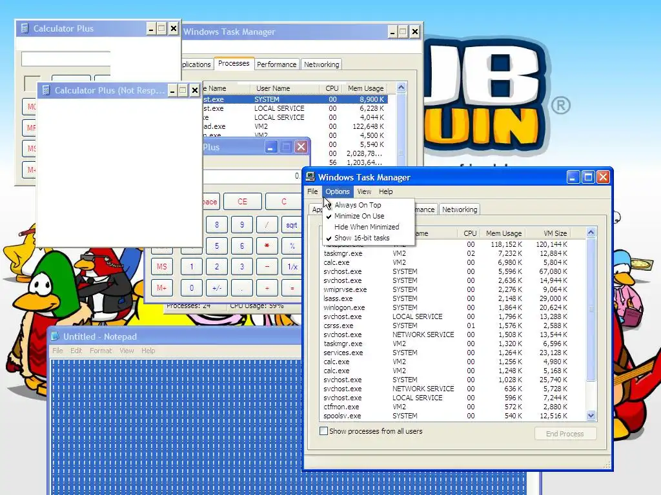Click the C clear button on calculator
This screenshot has height=495, width=661.
click(x=284, y=202)
